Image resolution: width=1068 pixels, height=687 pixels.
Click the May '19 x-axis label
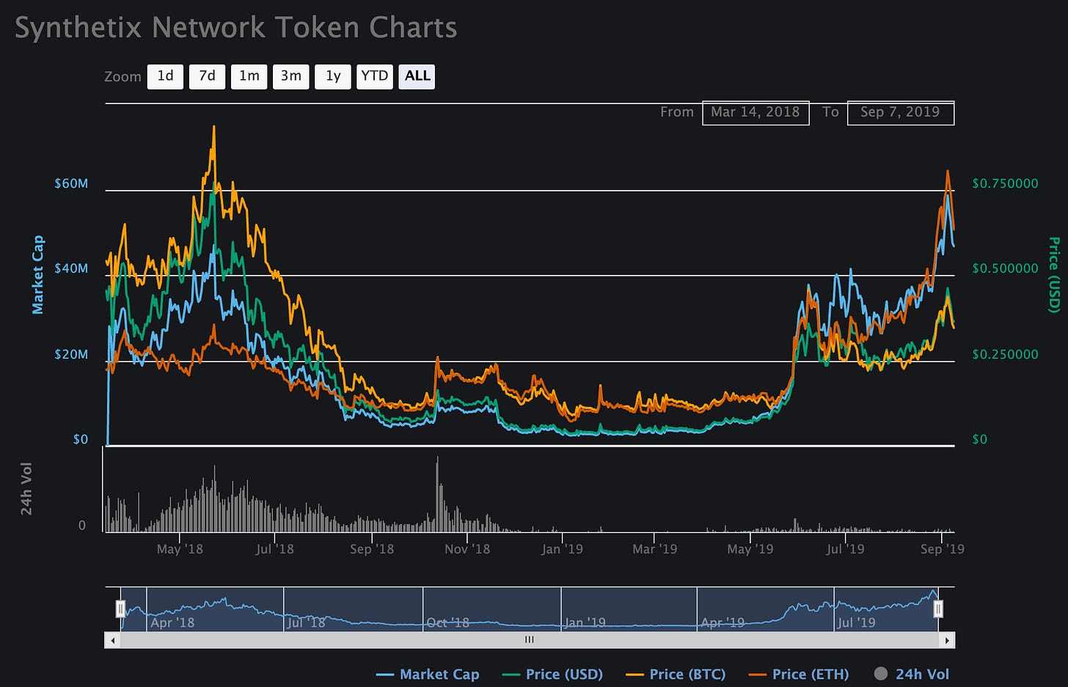[x=750, y=549]
